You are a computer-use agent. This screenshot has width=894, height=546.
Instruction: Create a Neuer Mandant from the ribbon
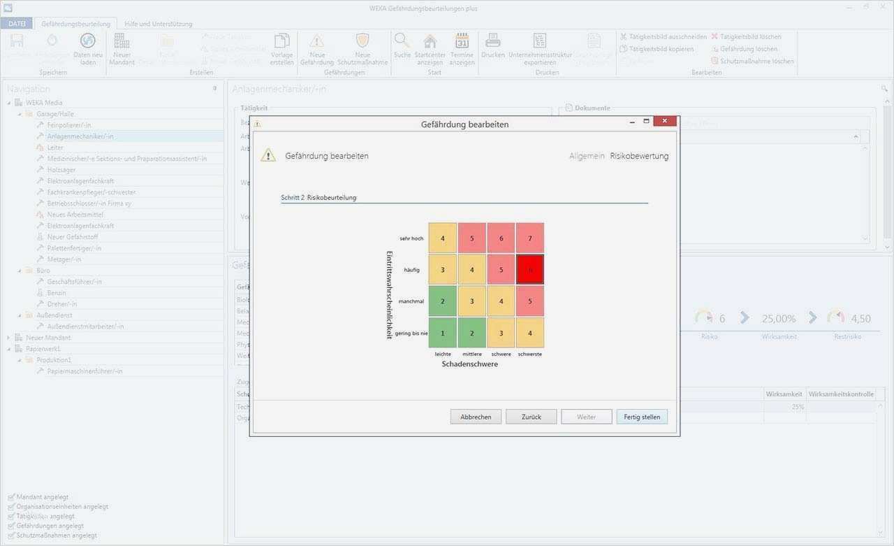point(122,48)
